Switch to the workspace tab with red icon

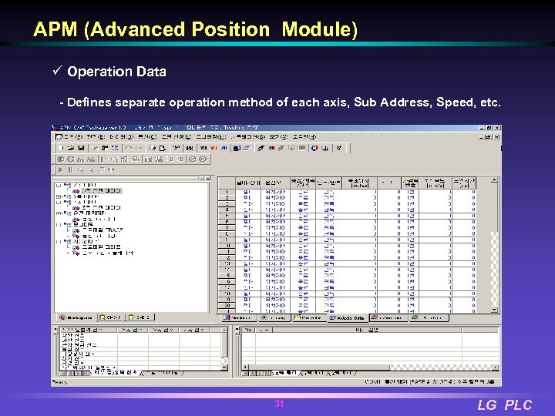76,317
